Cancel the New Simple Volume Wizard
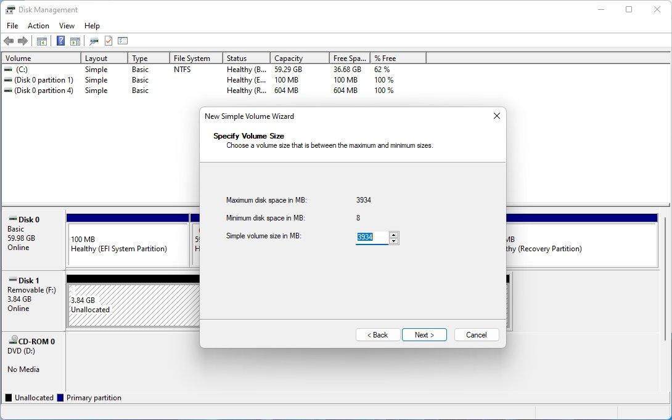The height and width of the screenshot is (420, 672). click(x=477, y=335)
